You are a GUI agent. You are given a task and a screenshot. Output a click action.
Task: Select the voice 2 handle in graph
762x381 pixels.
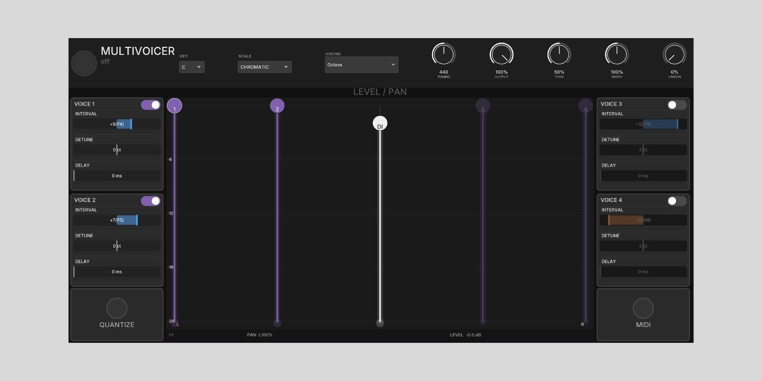click(277, 106)
